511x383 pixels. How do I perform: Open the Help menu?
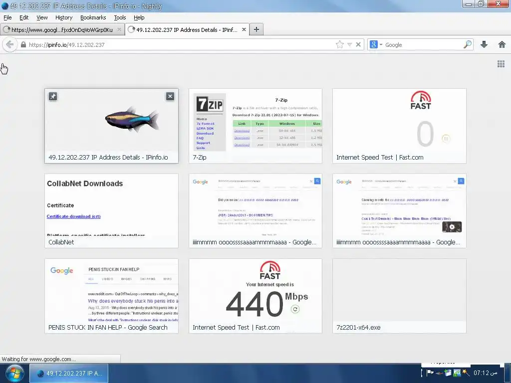(139, 17)
